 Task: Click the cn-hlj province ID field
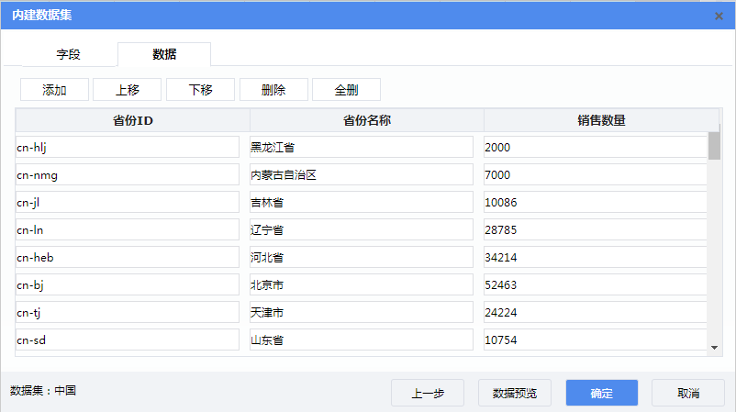[x=127, y=148]
